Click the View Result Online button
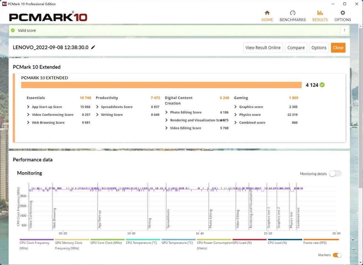Viewport: 363px width, 265px height. (x=263, y=48)
